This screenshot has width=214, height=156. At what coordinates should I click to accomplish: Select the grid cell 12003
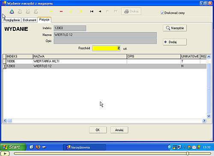point(19,66)
